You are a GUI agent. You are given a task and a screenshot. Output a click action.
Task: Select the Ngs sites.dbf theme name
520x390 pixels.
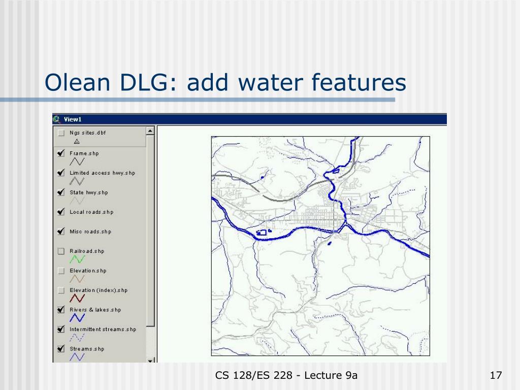point(87,133)
